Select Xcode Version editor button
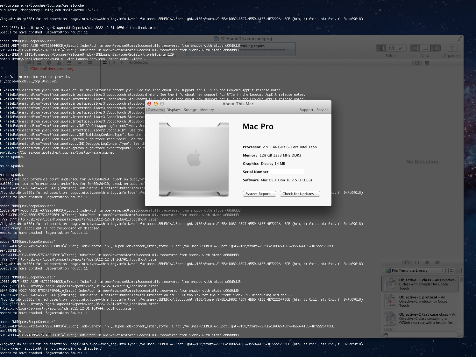The image size is (476, 357). [401, 48]
